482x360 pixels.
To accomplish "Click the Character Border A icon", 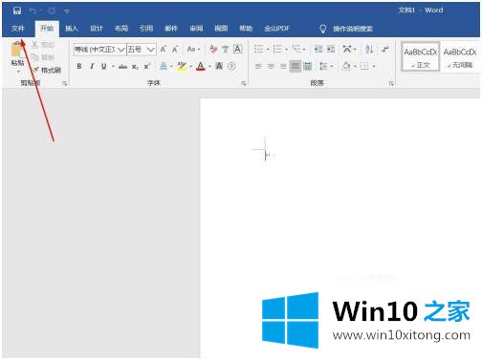I will click(238, 49).
